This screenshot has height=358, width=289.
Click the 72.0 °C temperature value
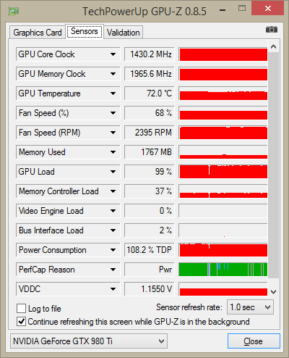150,93
